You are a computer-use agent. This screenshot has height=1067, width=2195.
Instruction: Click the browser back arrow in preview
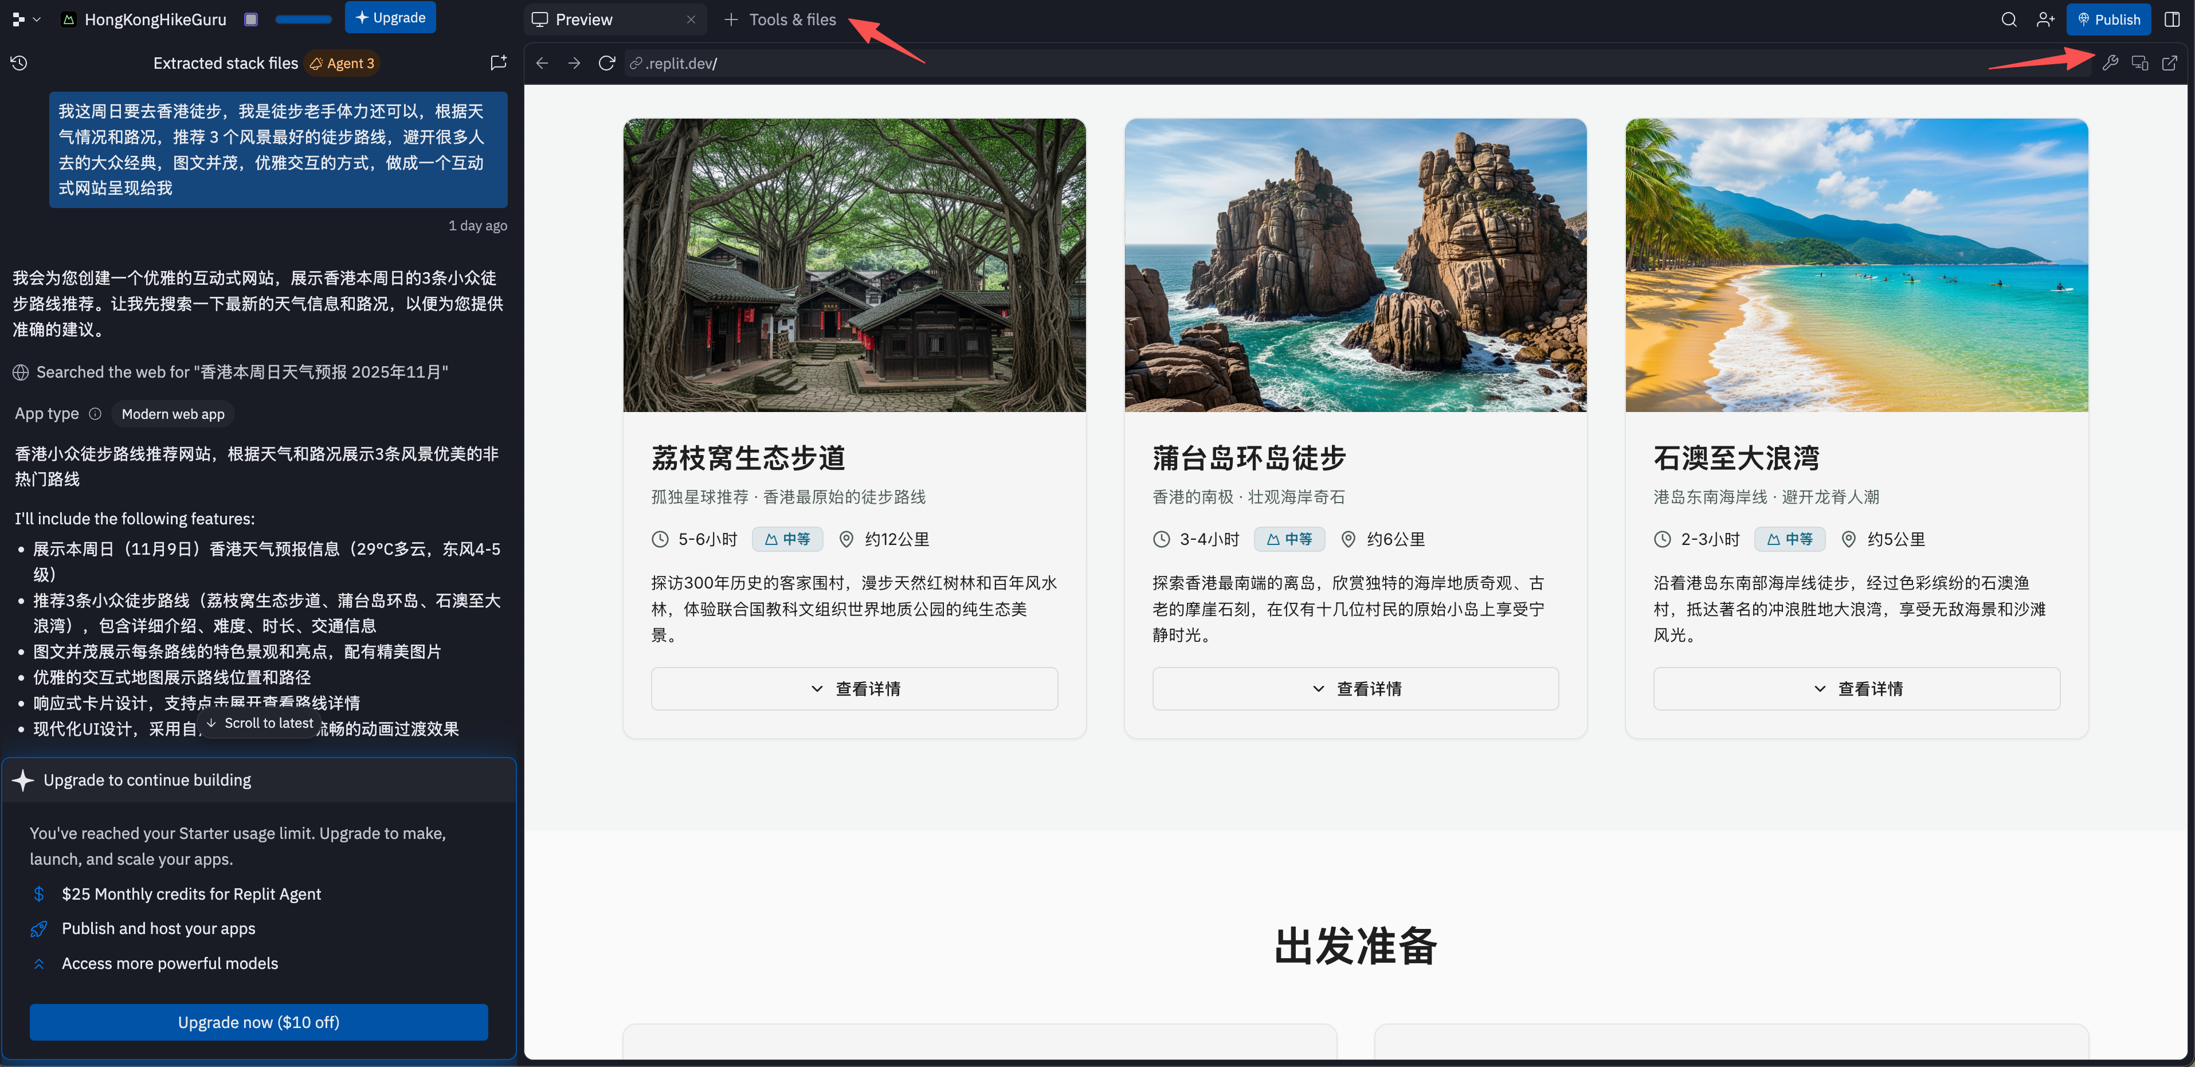click(x=542, y=63)
